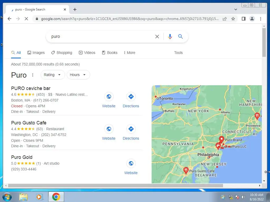270x202 pixels.
Task: View site information via lock icon
Action: [37, 19]
